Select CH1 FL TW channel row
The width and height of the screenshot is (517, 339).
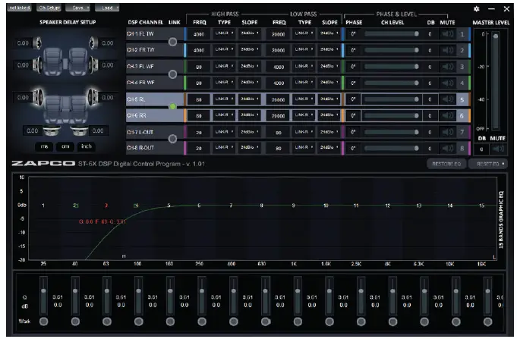[x=154, y=34]
